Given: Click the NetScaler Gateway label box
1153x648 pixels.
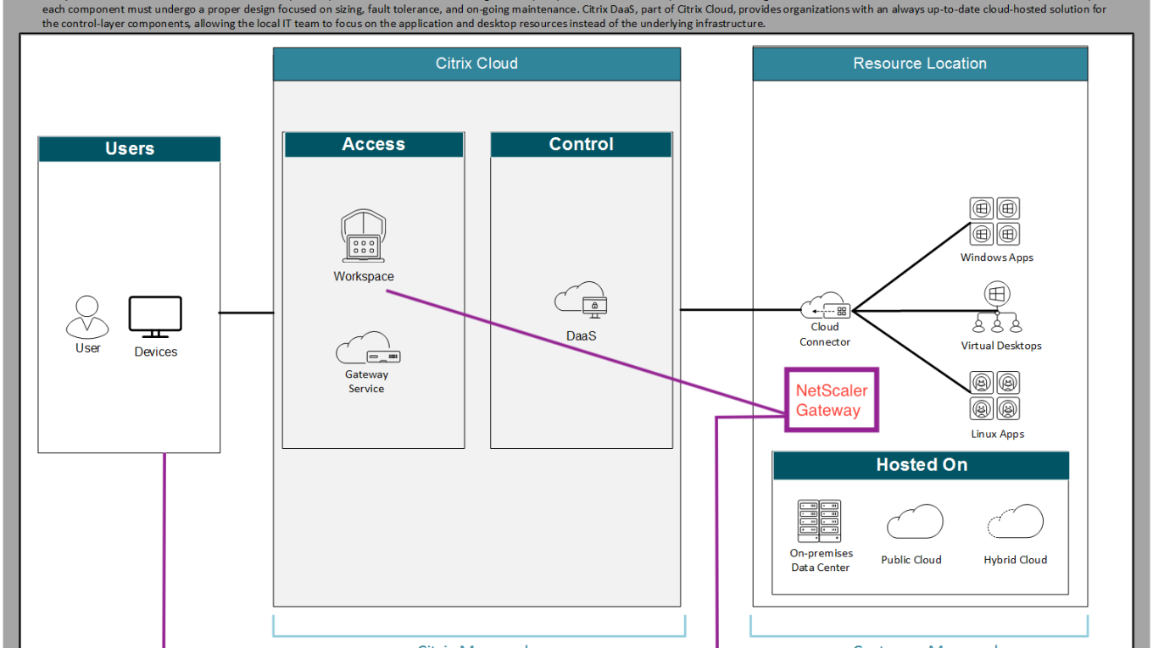Looking at the screenshot, I should pyautogui.click(x=832, y=400).
